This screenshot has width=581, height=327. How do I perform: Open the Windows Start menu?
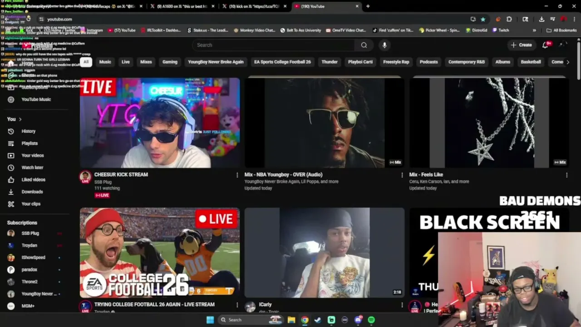click(210, 320)
